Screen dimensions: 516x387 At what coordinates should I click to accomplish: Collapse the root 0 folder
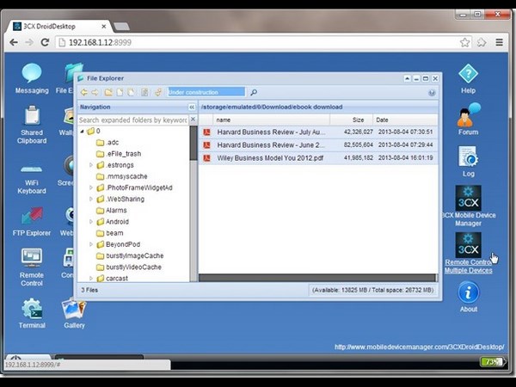[x=83, y=131]
